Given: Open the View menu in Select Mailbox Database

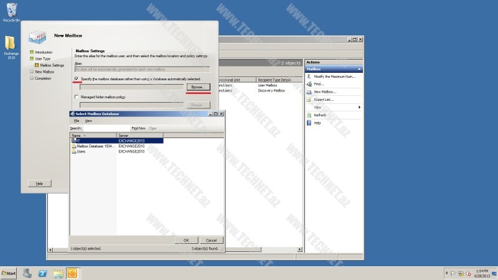Looking at the screenshot, I should pos(88,121).
